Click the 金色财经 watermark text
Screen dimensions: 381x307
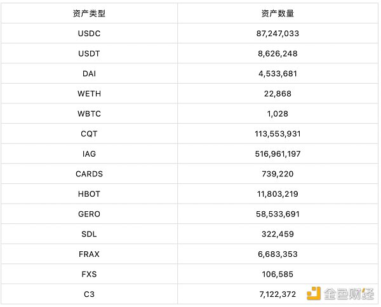[x=349, y=294]
